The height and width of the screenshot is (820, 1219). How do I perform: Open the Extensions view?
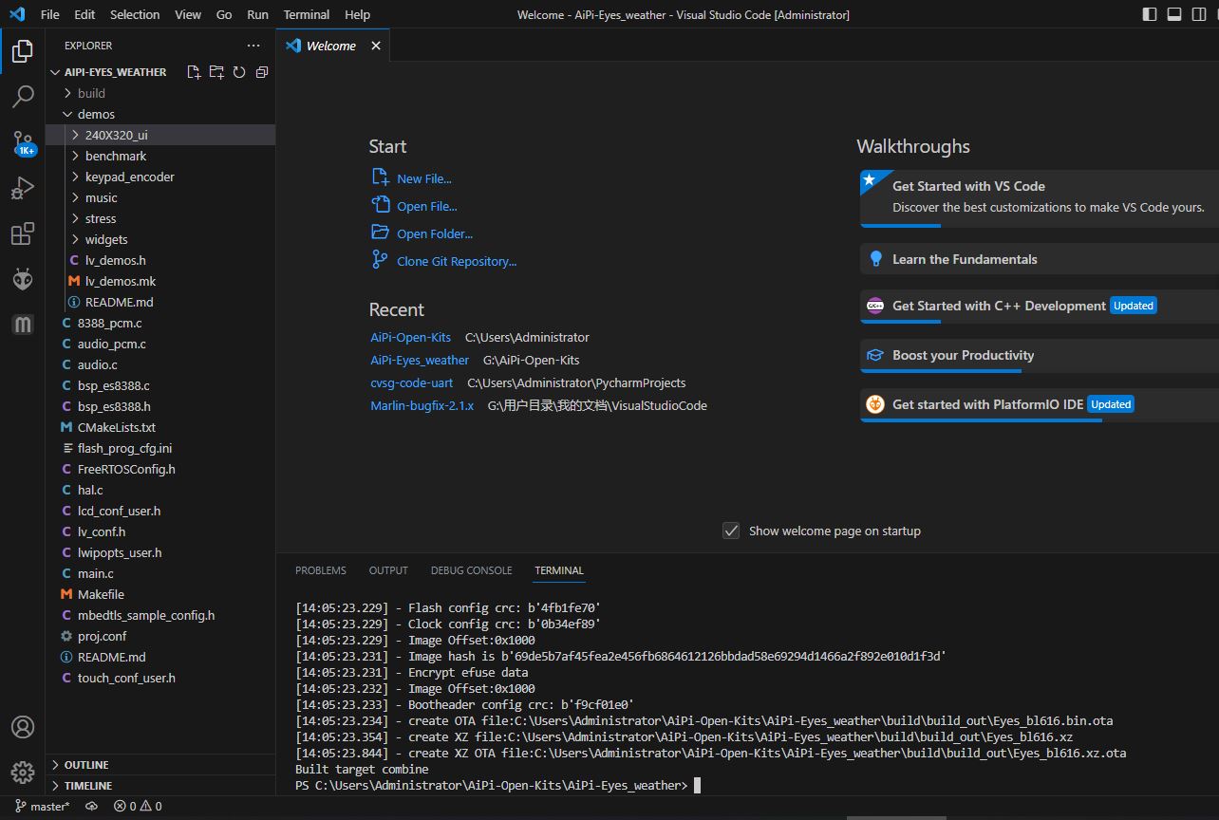(23, 233)
